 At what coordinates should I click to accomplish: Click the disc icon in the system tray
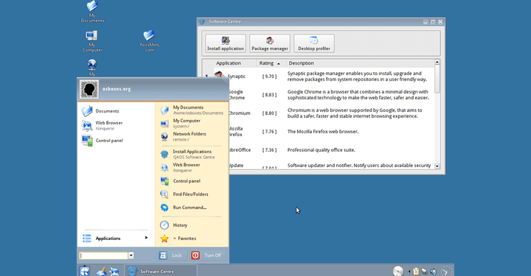[x=398, y=271]
